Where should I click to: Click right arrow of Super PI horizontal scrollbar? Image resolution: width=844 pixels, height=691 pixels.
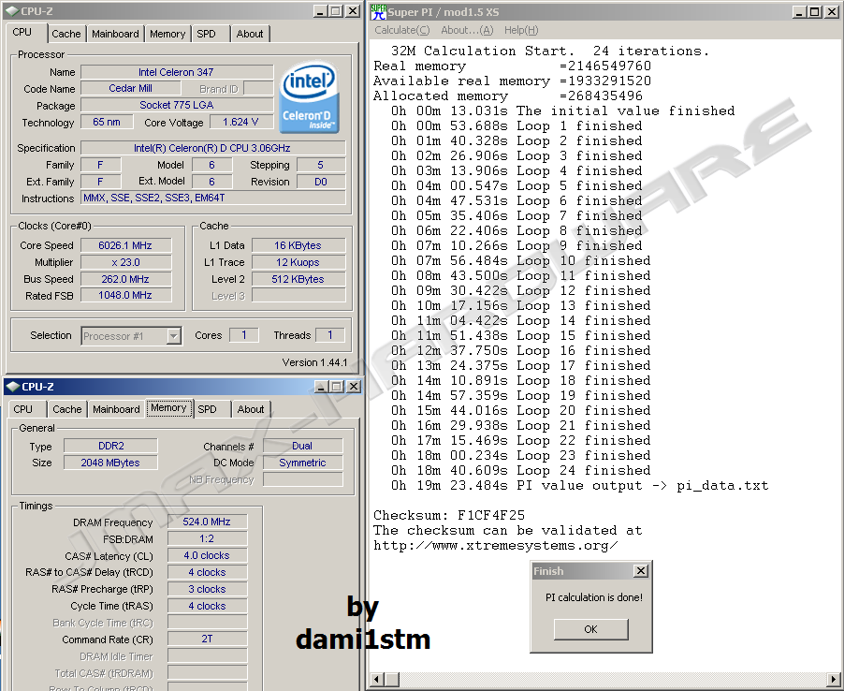(x=834, y=679)
